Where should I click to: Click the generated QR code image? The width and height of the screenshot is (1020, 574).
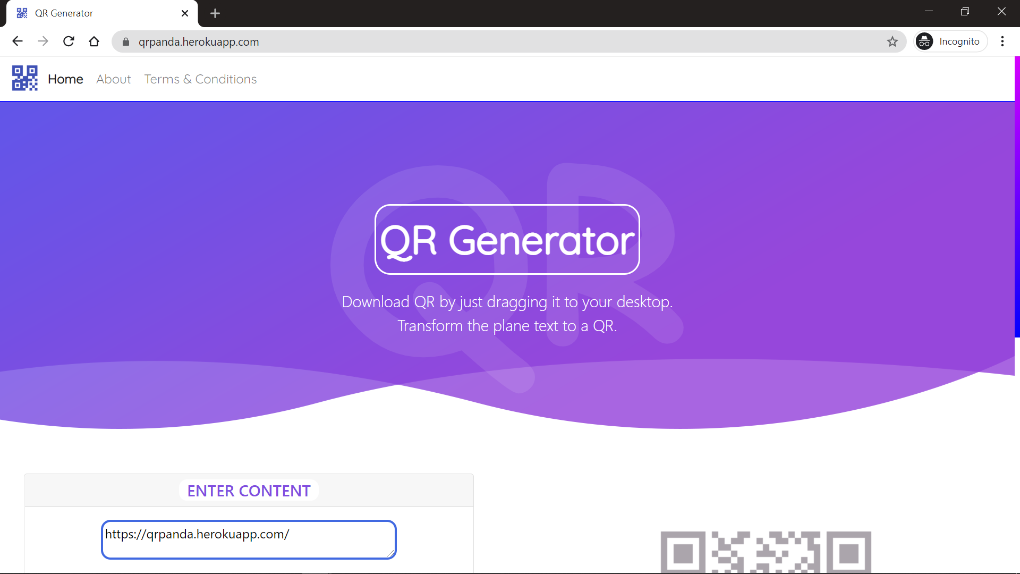766,552
